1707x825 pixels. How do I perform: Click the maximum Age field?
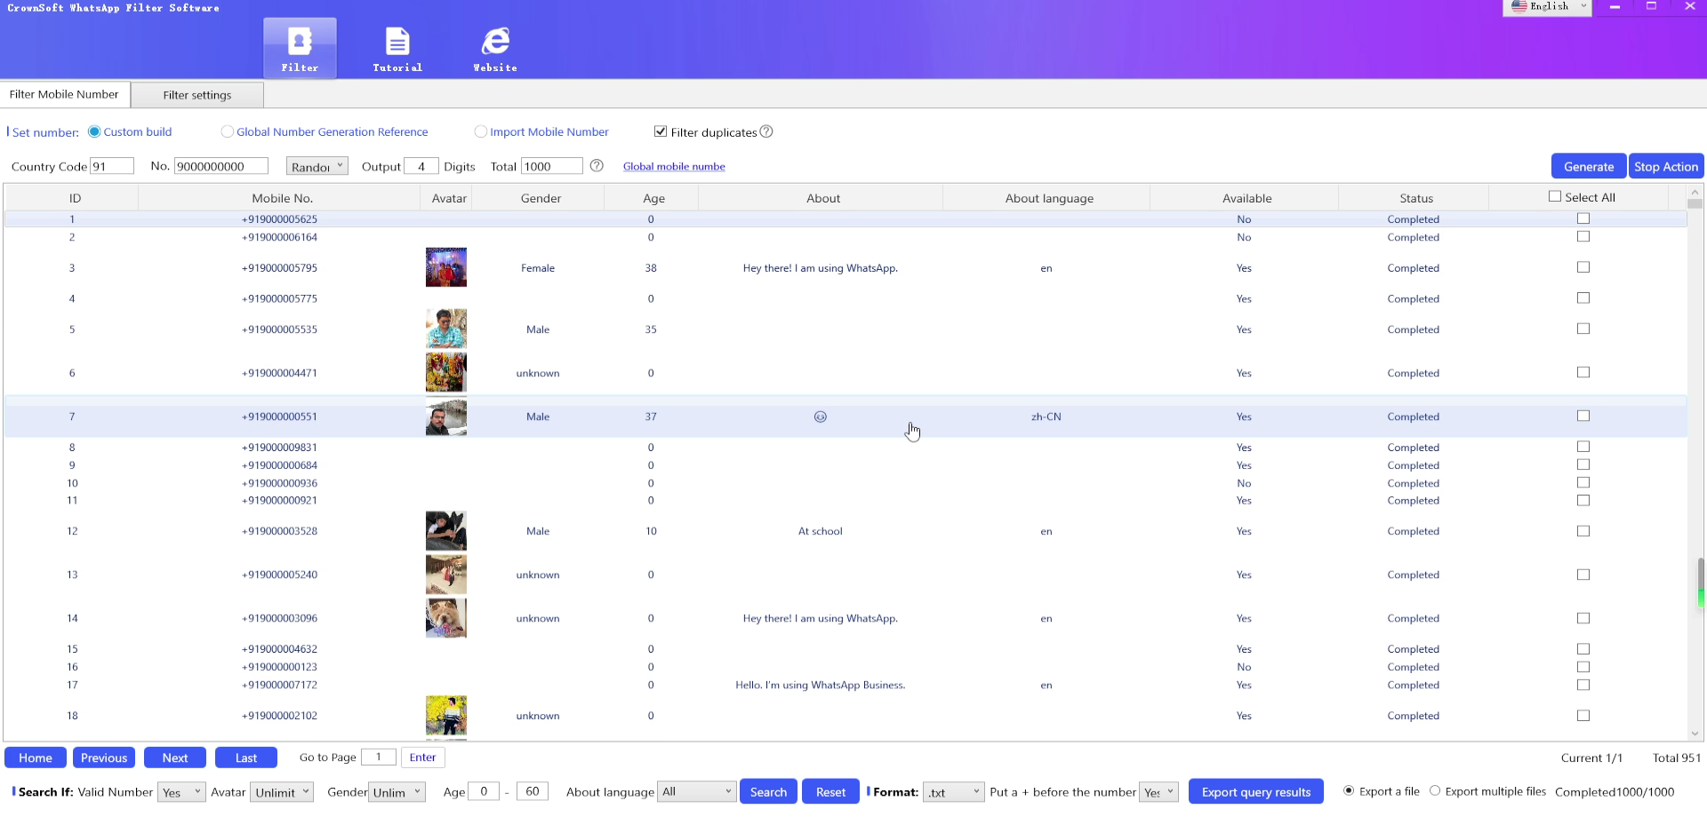pyautogui.click(x=533, y=791)
